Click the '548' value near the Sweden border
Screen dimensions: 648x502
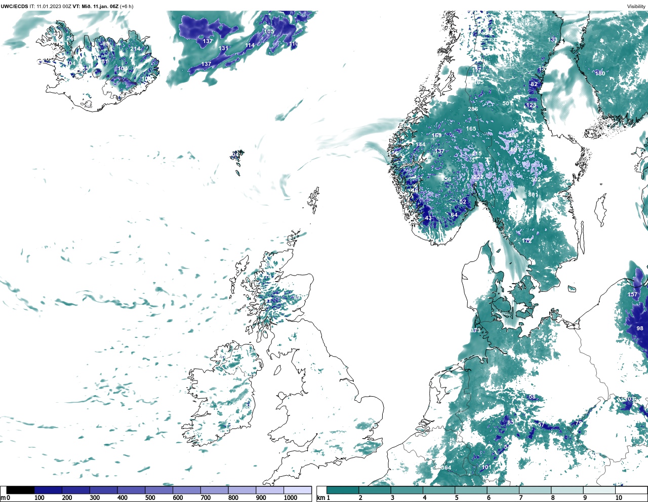(511, 189)
